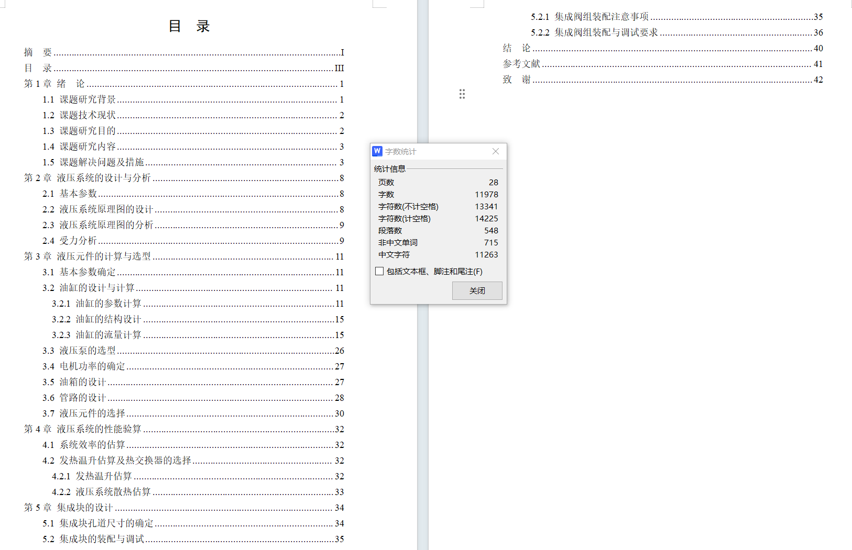Click the WPS icon in word count dialog
852x550 pixels.
pos(377,151)
